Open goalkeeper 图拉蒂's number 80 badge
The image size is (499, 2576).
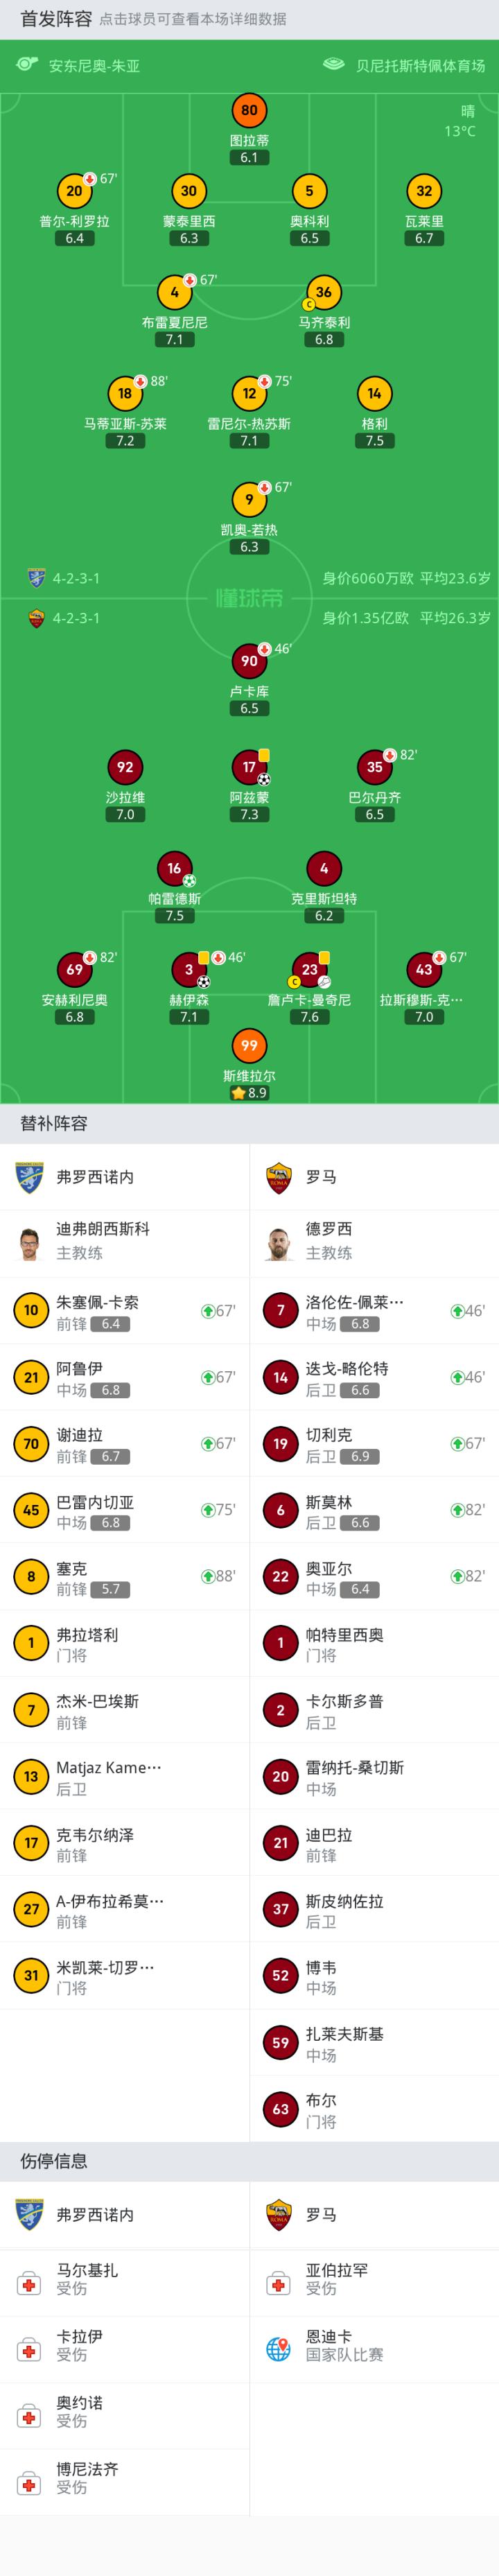coord(249,111)
